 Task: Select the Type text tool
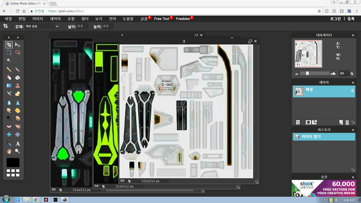point(18,144)
